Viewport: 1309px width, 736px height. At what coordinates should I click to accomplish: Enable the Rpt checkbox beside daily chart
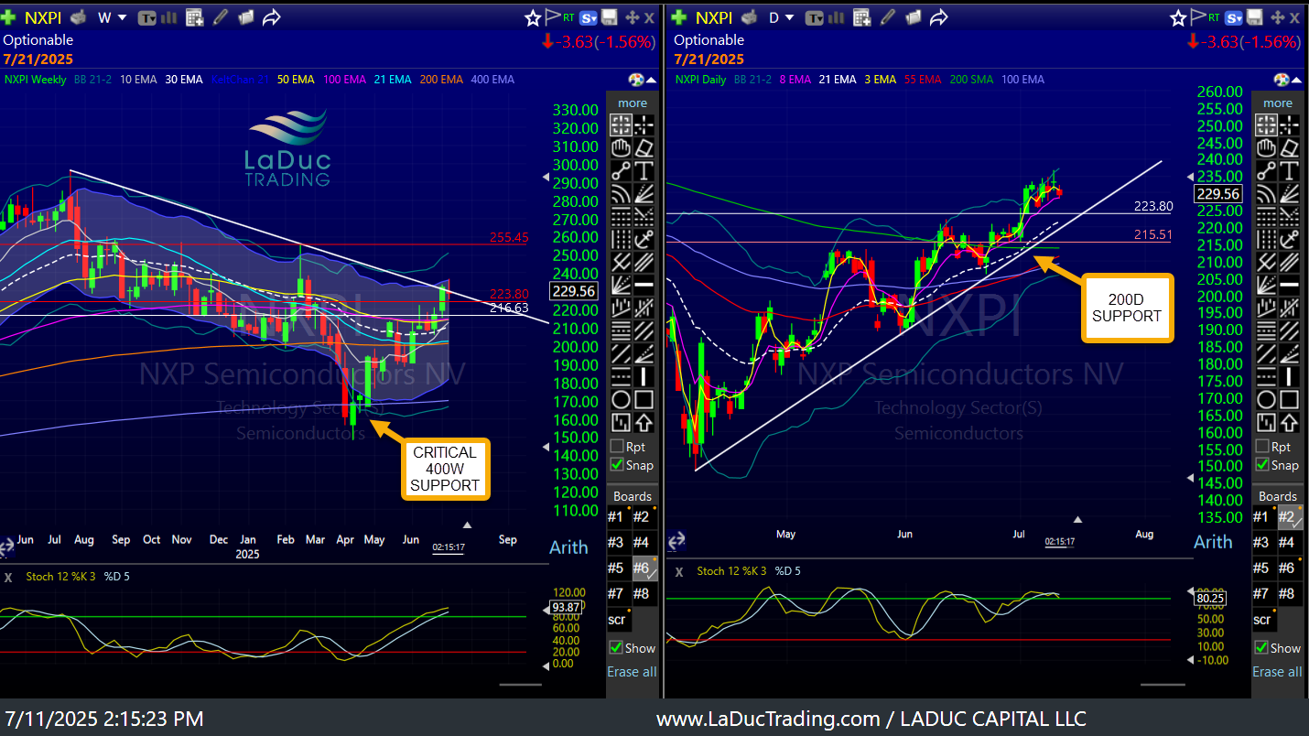click(x=1263, y=447)
